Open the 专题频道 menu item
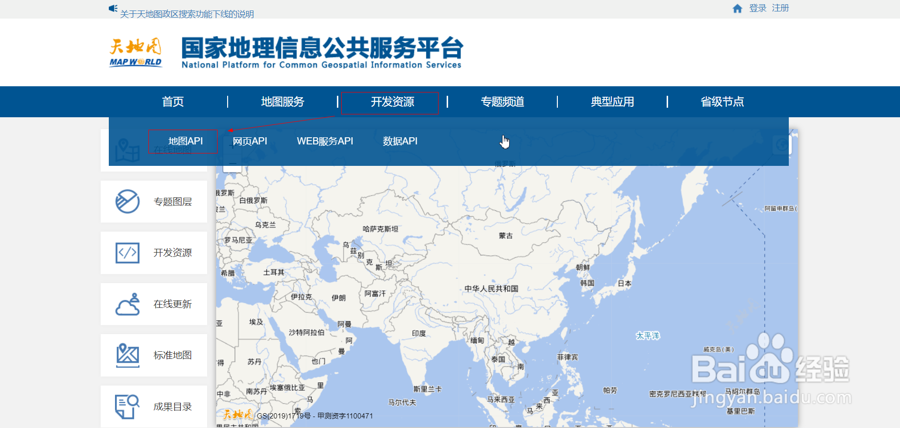The height and width of the screenshot is (428, 900). (x=502, y=102)
